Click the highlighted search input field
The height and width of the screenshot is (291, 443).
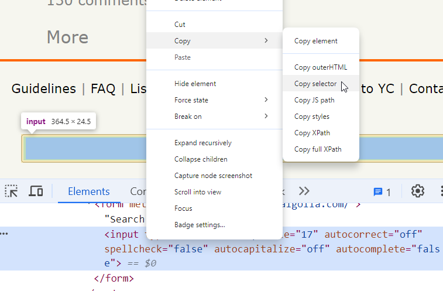pyautogui.click(x=82, y=148)
